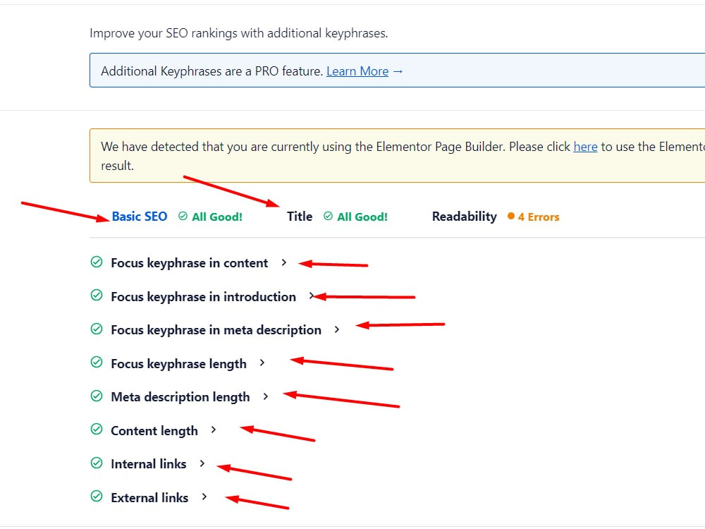
Task: Click check icon beside Focus keyphrase in content
Action: [x=97, y=262]
